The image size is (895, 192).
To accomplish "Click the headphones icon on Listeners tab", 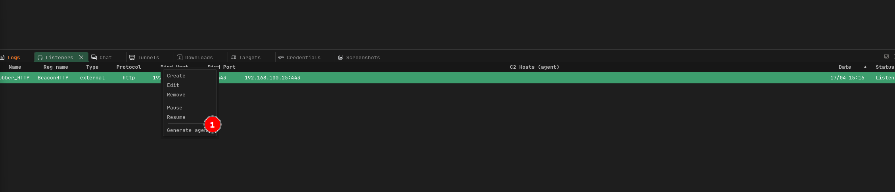I will click(x=40, y=58).
